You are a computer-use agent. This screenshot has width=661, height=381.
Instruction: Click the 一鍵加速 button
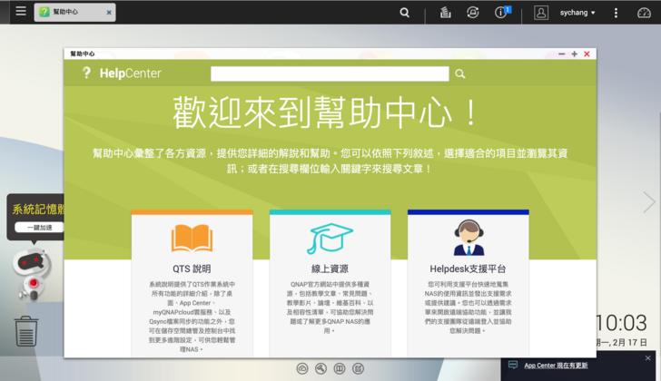point(39,228)
